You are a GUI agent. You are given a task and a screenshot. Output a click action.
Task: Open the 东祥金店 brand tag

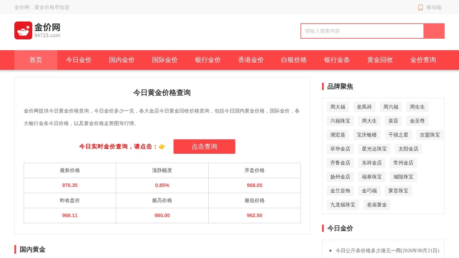point(372,163)
